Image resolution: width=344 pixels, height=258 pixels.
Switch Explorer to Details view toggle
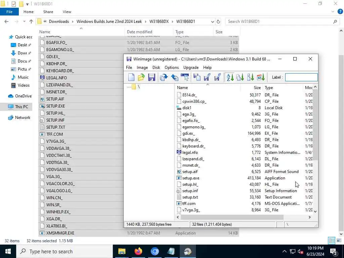coord(332,241)
